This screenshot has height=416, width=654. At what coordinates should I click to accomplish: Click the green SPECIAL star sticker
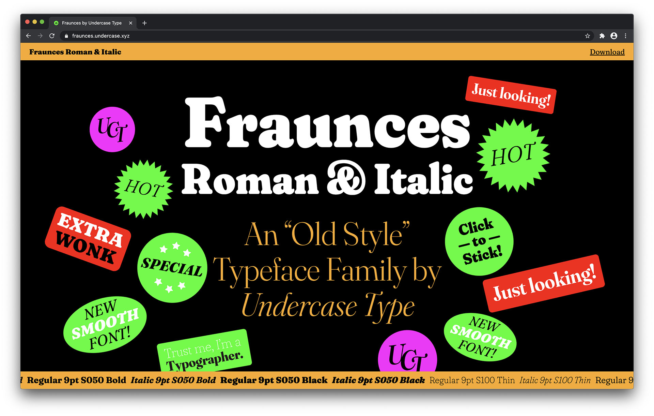coord(172,268)
